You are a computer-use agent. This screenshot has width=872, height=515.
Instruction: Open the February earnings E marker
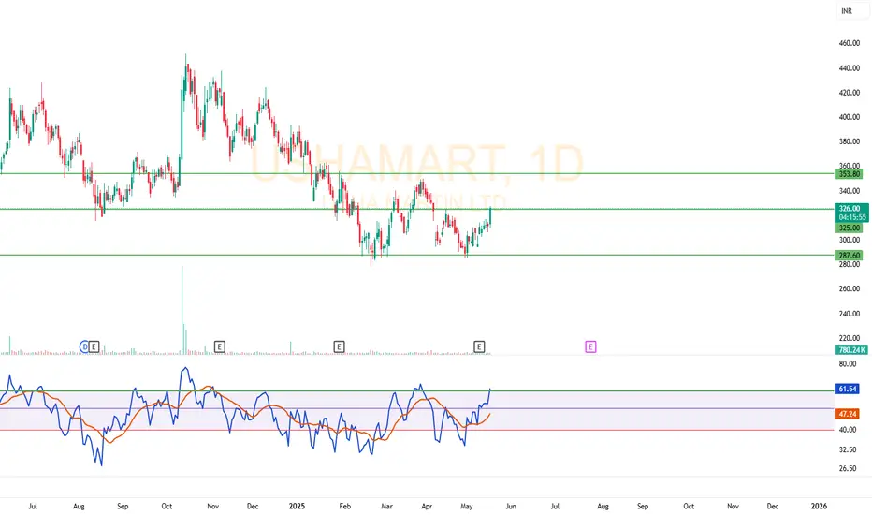pos(339,346)
